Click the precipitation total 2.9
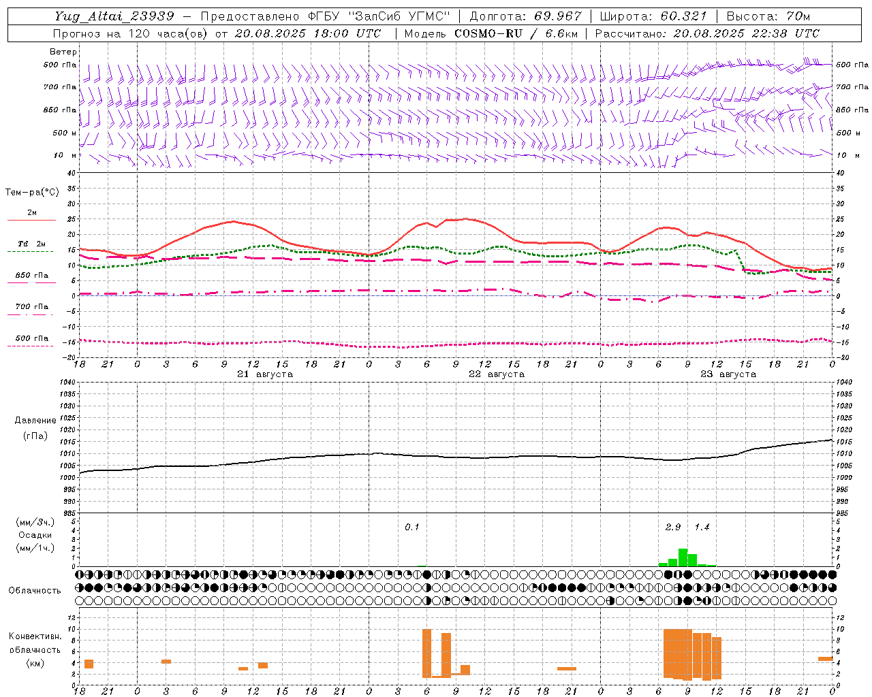872x697 pixels. coord(673,528)
